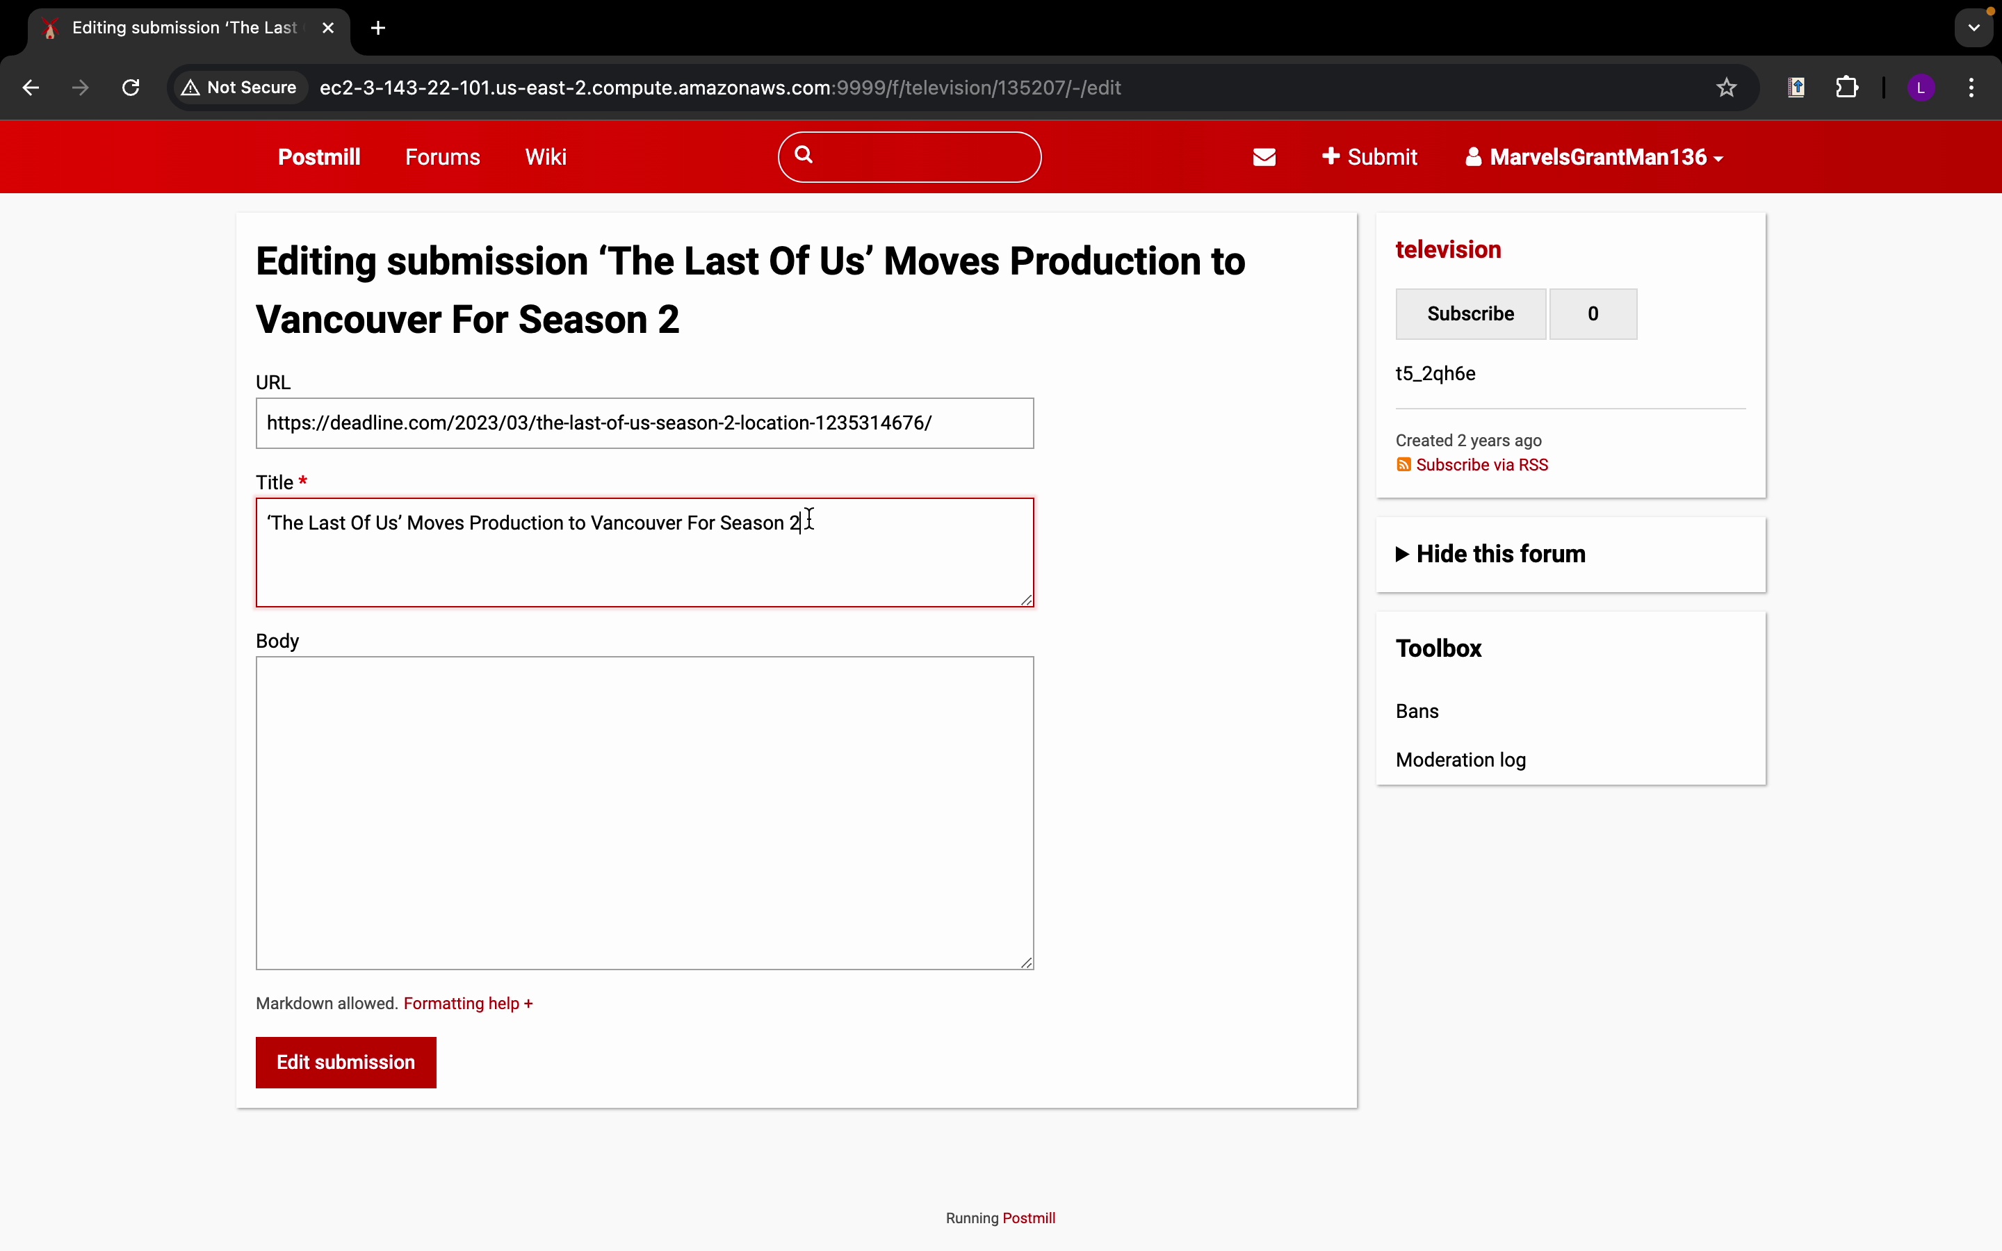This screenshot has width=2002, height=1251.
Task: Click the search magnifier icon
Action: click(x=804, y=155)
